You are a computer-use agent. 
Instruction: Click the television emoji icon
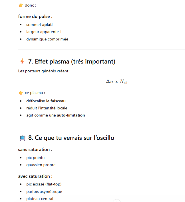tap(22, 138)
